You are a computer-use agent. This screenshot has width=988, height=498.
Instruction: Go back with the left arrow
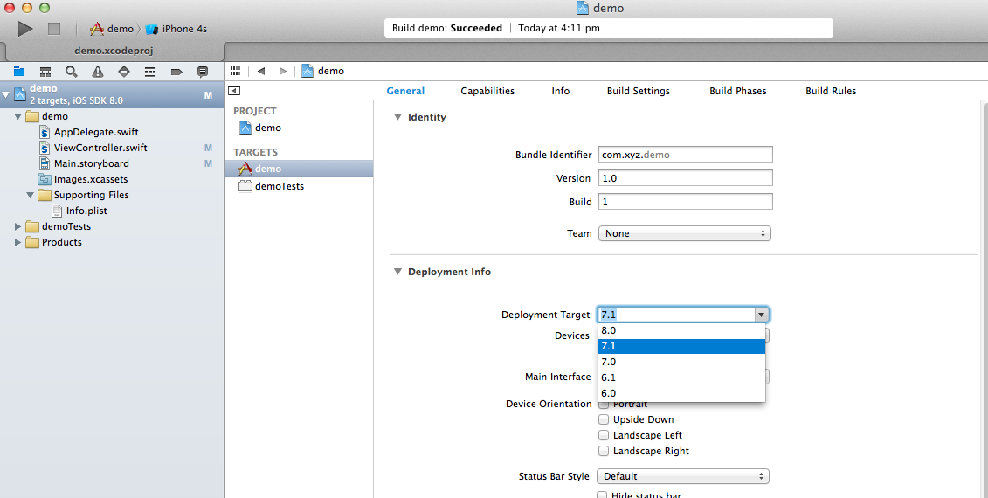click(261, 71)
